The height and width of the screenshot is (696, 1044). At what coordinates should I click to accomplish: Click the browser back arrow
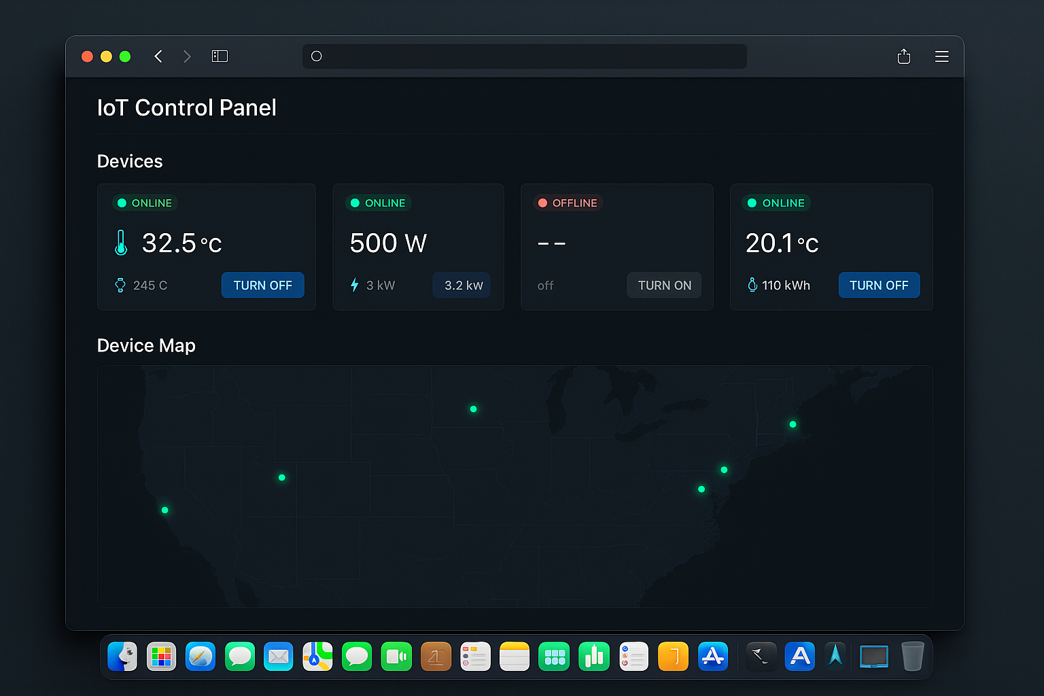click(x=158, y=56)
